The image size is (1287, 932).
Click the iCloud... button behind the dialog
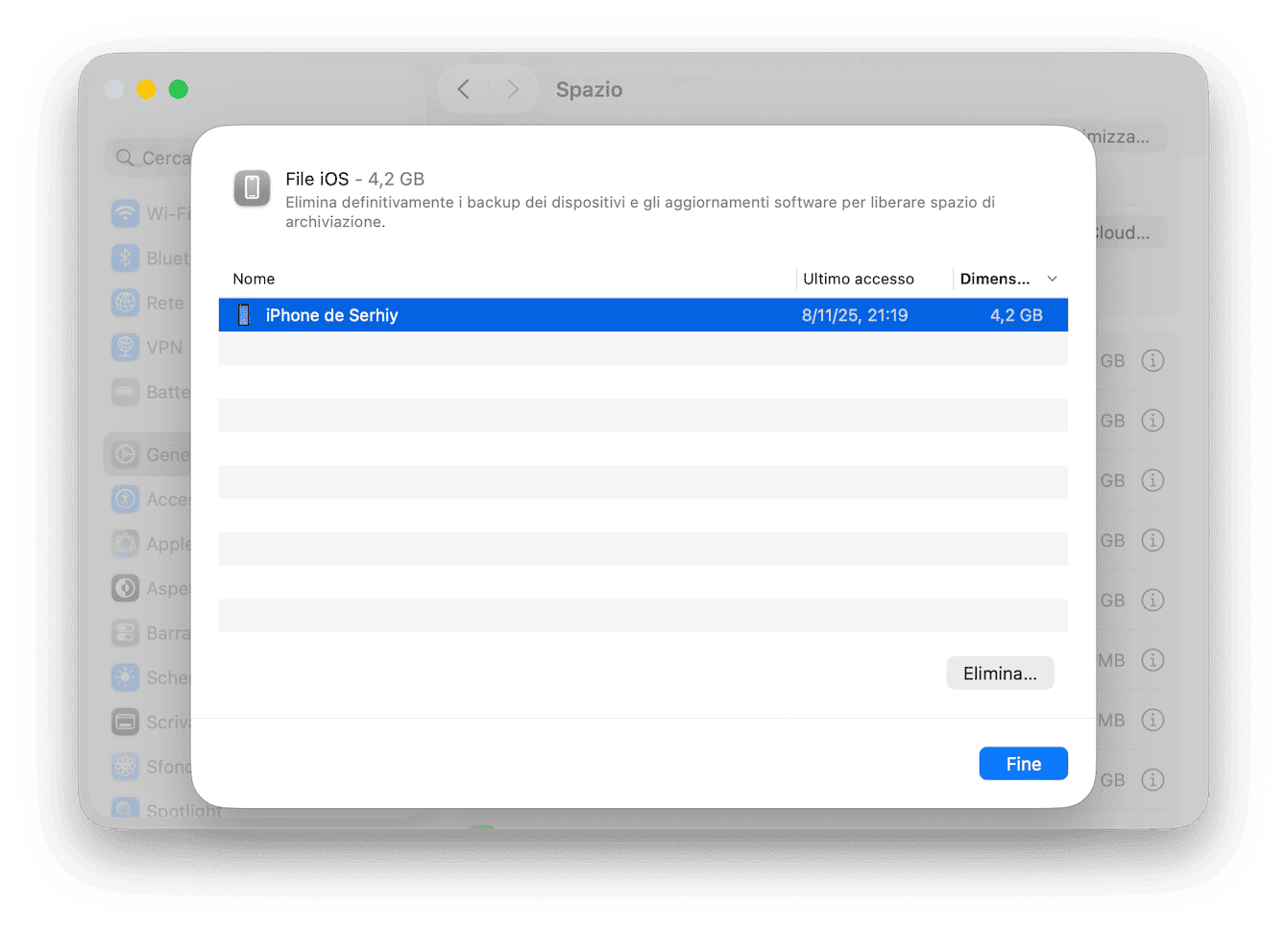point(1130,233)
